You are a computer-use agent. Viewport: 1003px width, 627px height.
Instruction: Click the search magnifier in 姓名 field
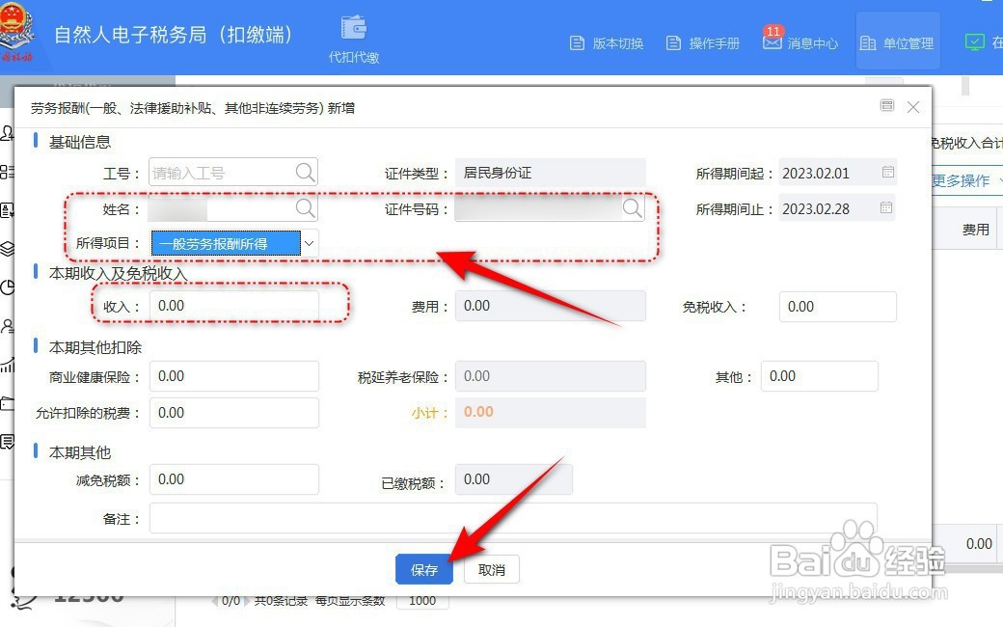[305, 207]
